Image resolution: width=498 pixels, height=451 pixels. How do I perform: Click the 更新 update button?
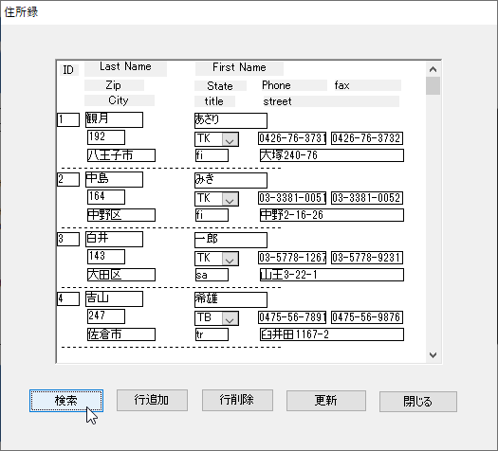pos(326,401)
